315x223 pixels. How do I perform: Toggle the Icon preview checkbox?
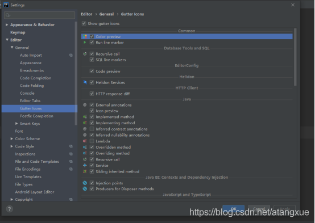(x=92, y=111)
